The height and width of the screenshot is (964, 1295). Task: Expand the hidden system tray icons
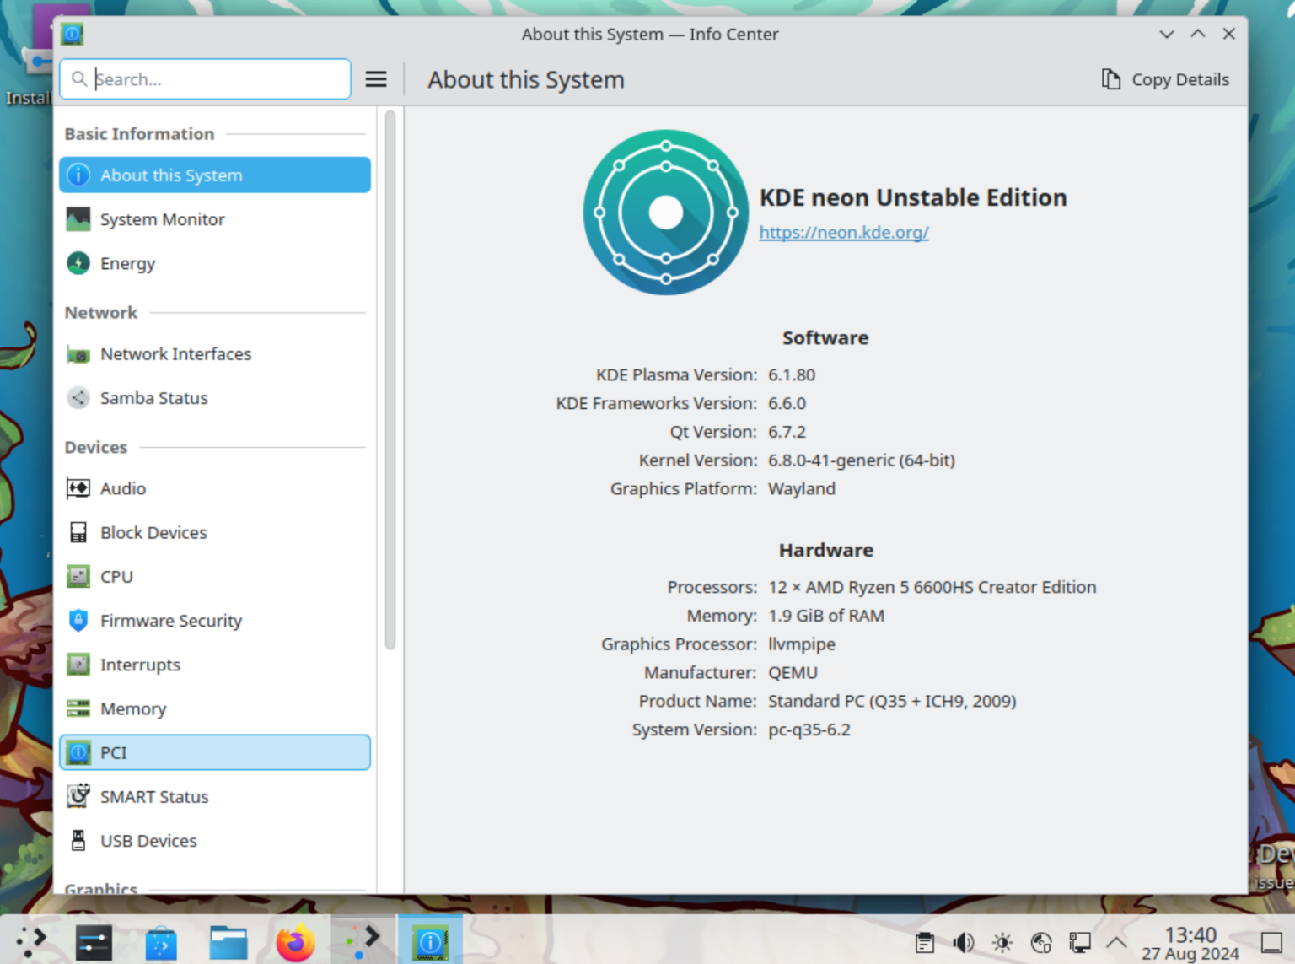click(1115, 942)
